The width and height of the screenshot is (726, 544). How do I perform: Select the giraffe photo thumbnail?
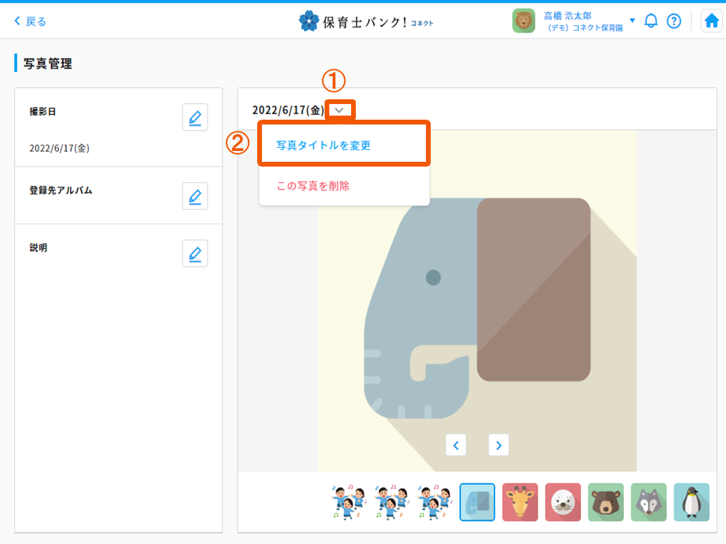pyautogui.click(x=520, y=502)
